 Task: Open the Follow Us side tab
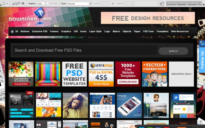(202, 60)
